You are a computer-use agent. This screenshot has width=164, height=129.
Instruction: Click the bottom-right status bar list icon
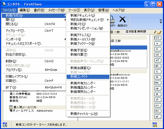coord(154,124)
